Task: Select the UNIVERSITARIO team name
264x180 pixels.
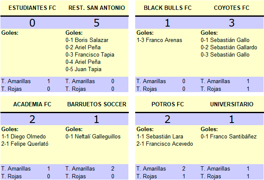Action: [x=231, y=104]
